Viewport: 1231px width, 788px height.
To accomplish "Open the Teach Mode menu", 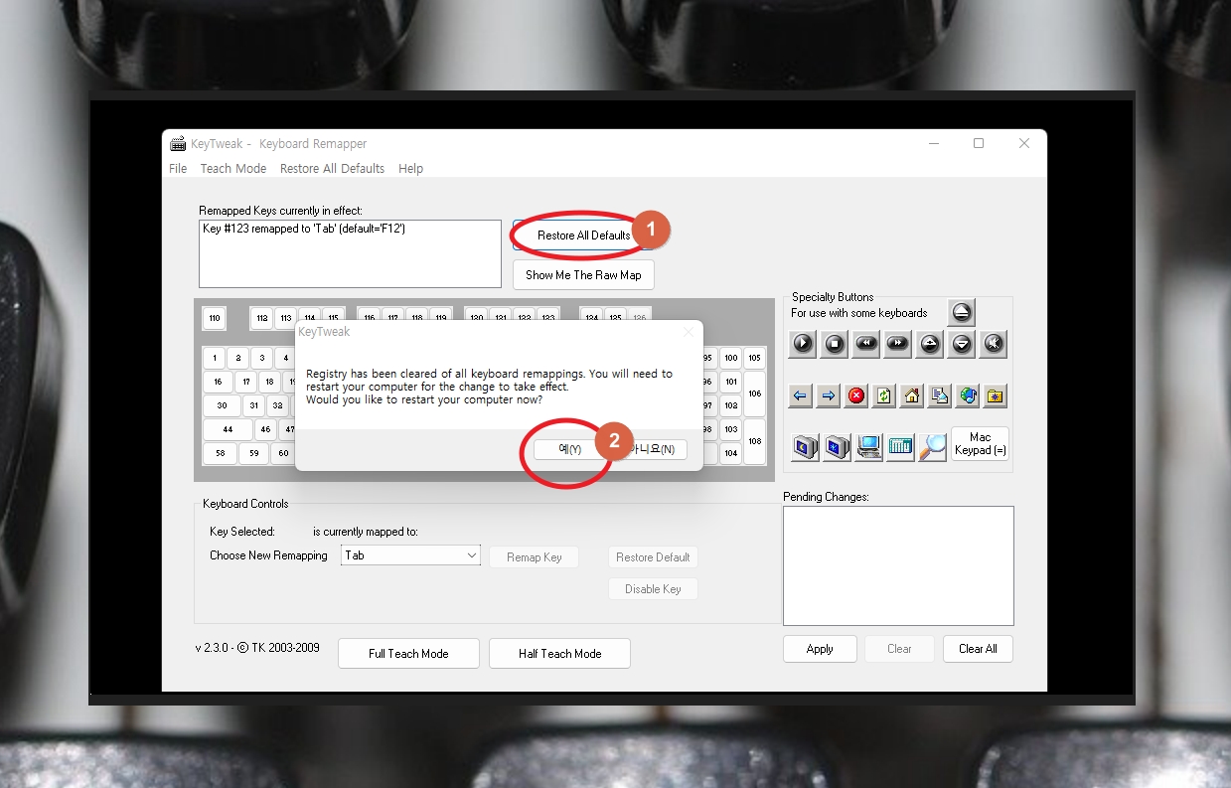I will [x=233, y=169].
